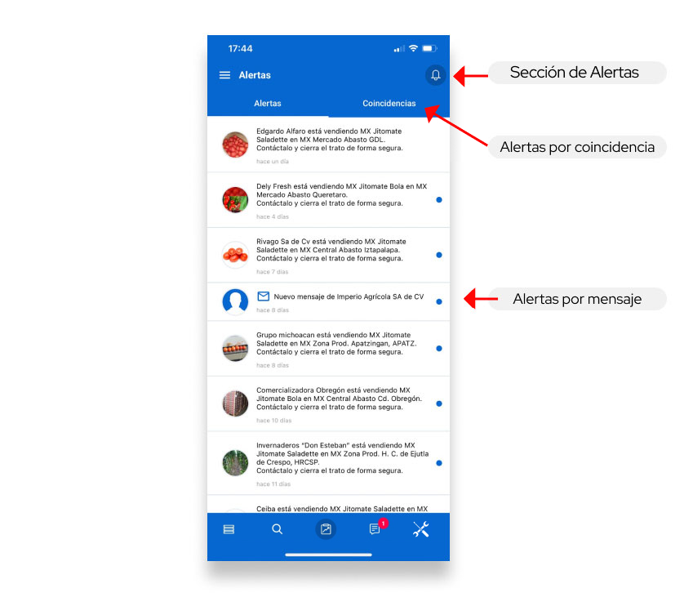Open the center chart icon in bottom bar
Viewport: 693px width, 597px height.
click(326, 529)
